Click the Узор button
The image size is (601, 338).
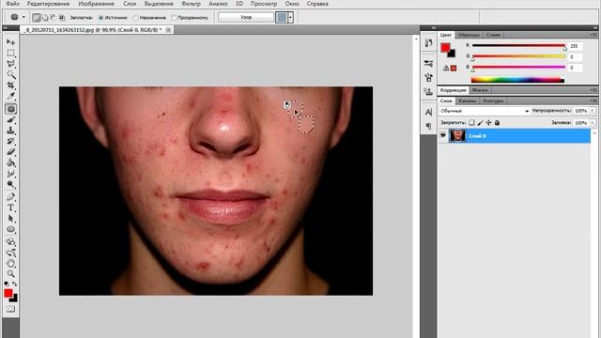point(246,17)
